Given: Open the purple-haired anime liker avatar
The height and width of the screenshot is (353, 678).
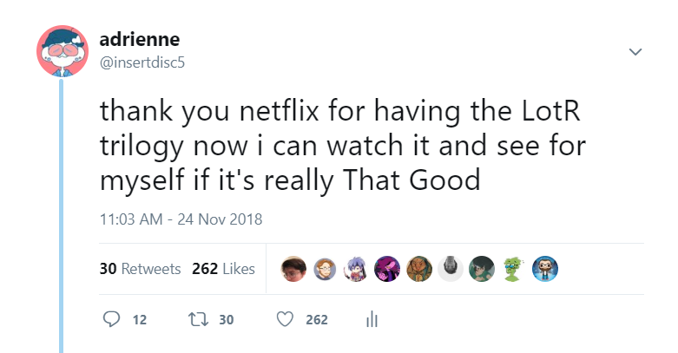Looking at the screenshot, I should [356, 269].
